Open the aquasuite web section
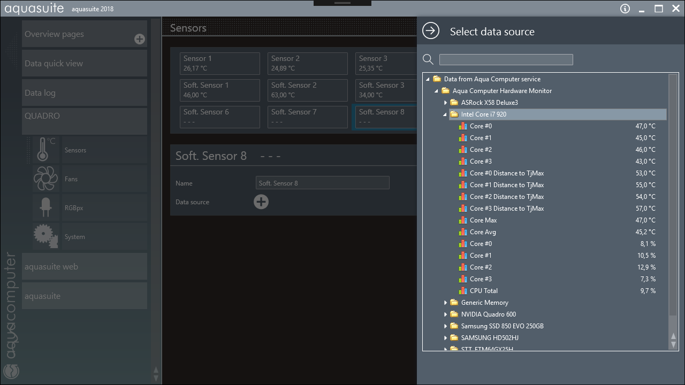 pos(85,266)
